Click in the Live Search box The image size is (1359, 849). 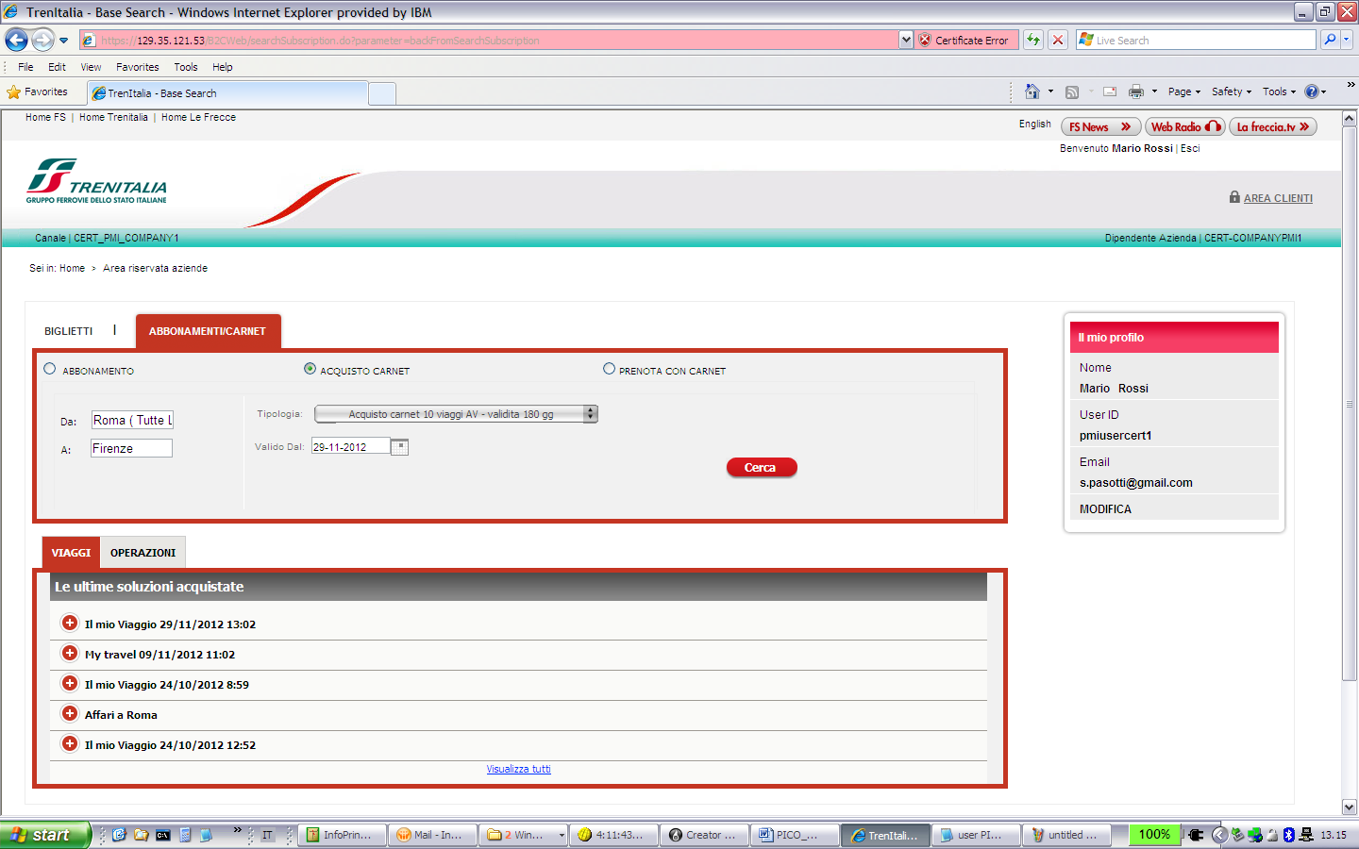coord(1195,41)
